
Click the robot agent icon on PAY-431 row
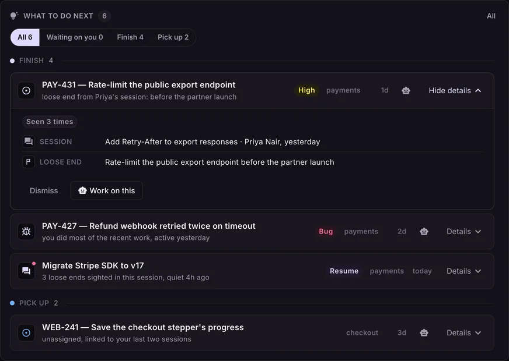point(406,90)
